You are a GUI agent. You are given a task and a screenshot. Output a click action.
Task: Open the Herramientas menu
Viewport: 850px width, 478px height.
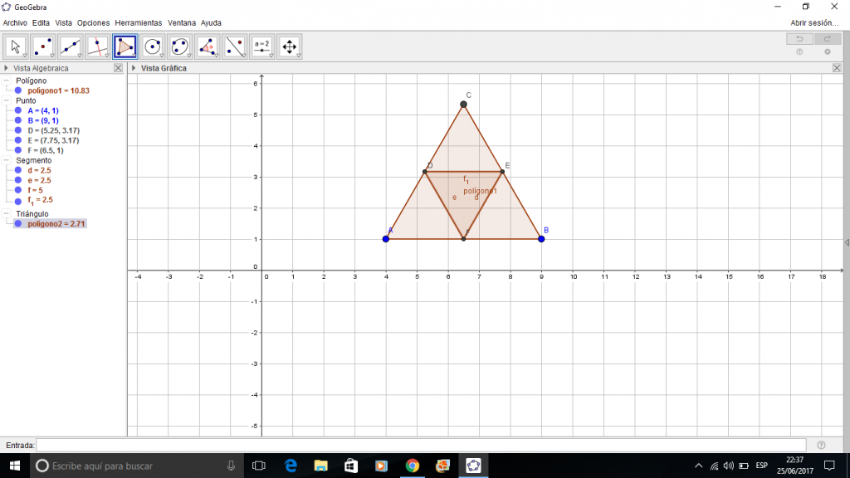pos(138,22)
